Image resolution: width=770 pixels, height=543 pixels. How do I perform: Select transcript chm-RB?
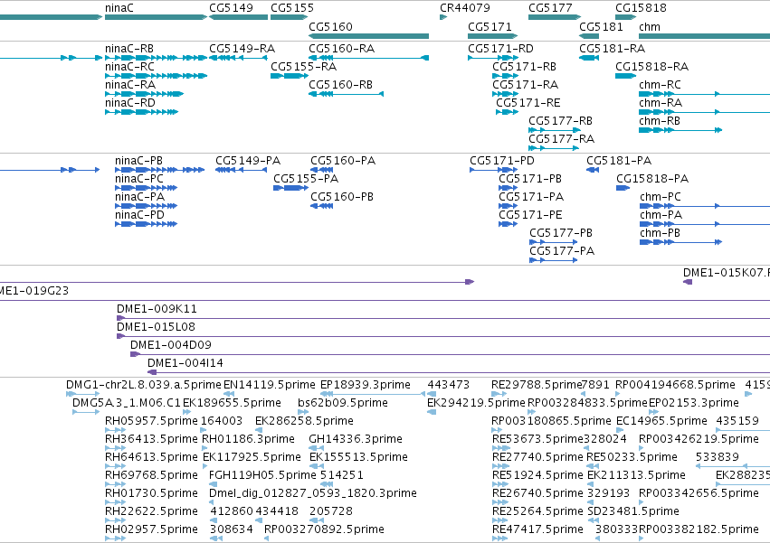(x=659, y=121)
